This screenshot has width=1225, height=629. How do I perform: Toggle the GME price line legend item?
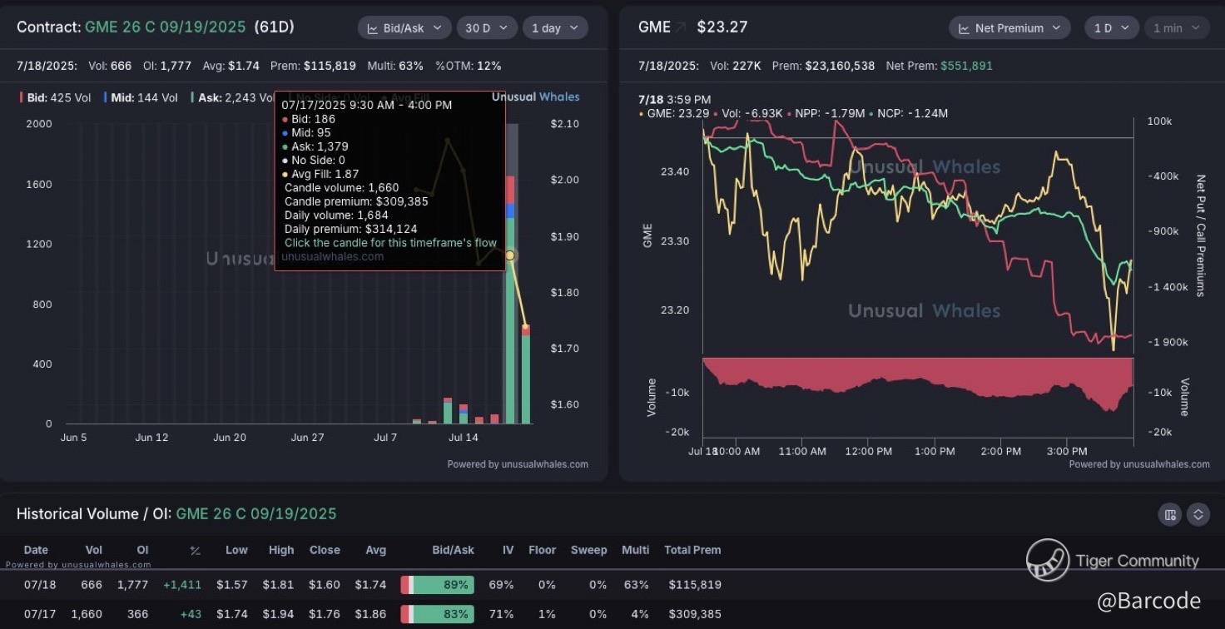[x=674, y=113]
